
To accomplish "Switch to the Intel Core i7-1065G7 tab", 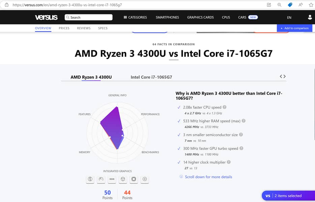I will coord(151,77).
